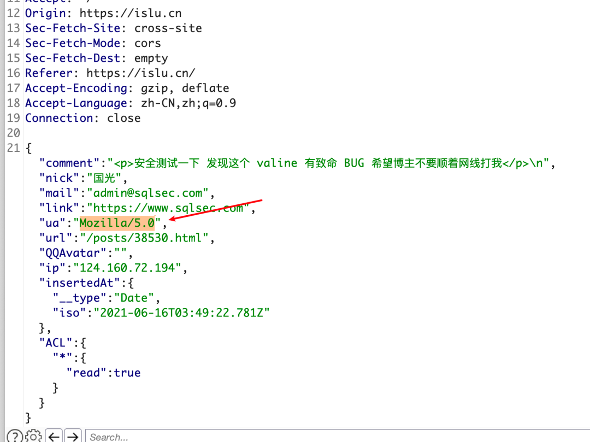Click the "QQAvatar" JSON key
Viewport: 590px width, 442px height.
tap(73, 253)
